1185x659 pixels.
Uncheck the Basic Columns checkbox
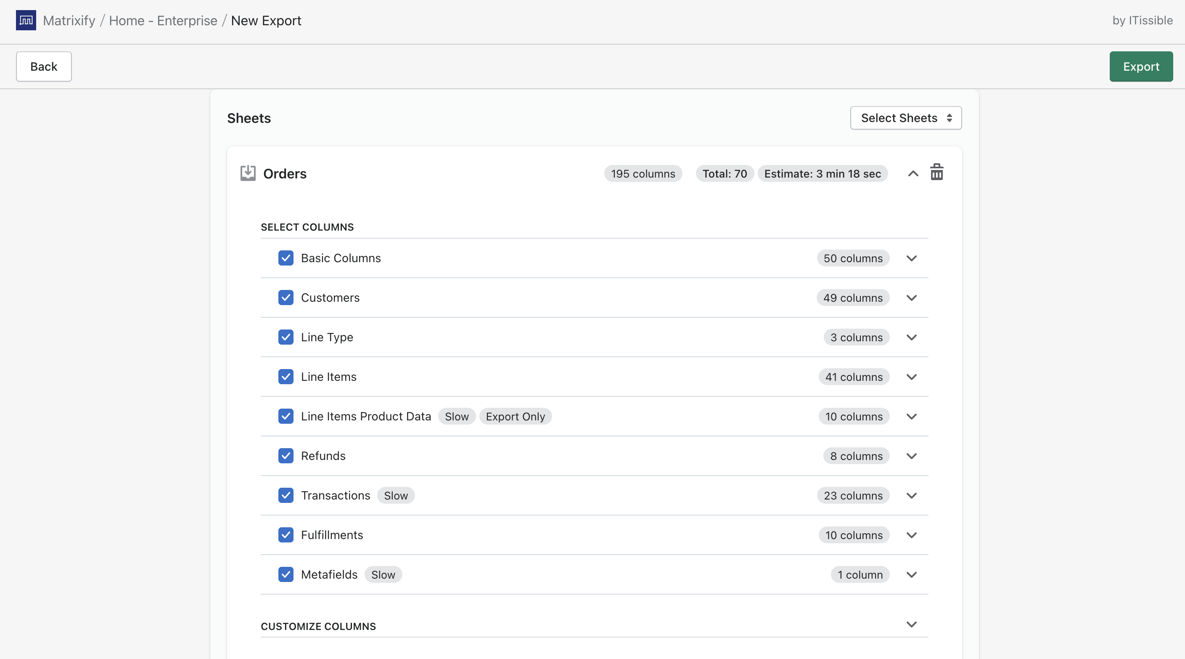coord(286,258)
